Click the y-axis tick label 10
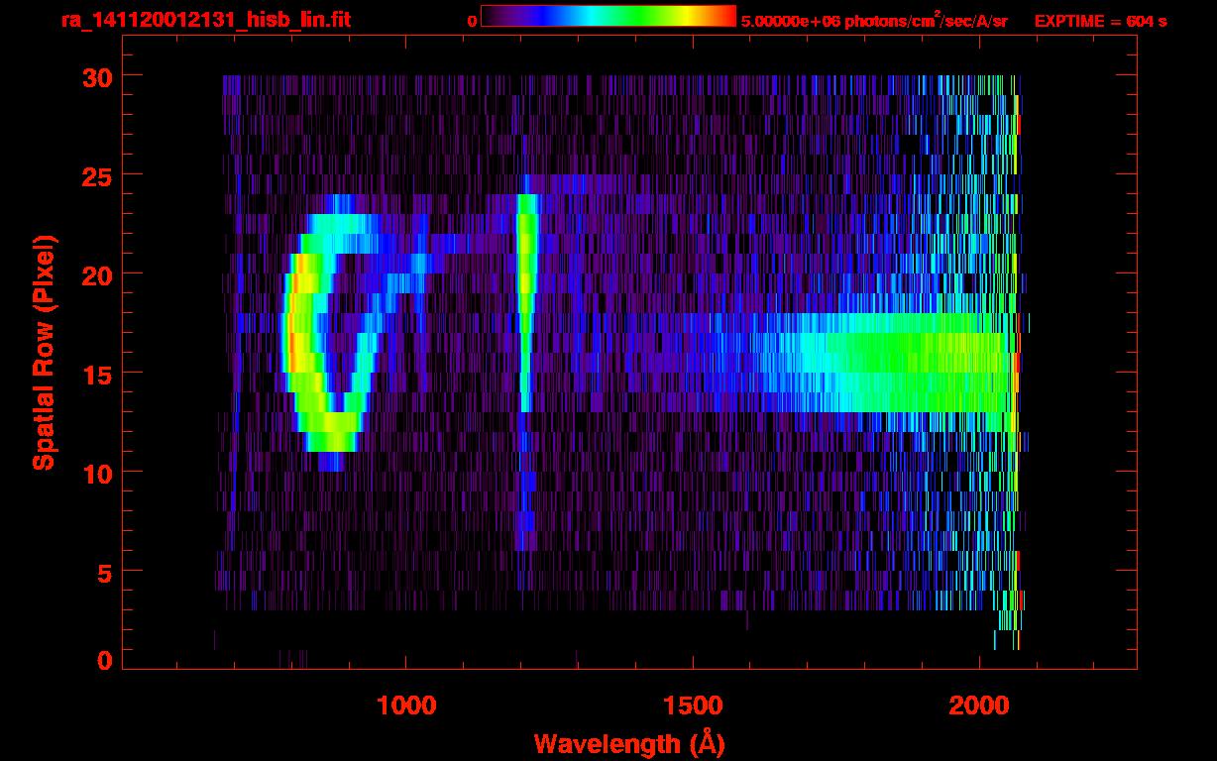 (x=97, y=473)
